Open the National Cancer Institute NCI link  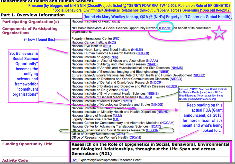click(112, 42)
